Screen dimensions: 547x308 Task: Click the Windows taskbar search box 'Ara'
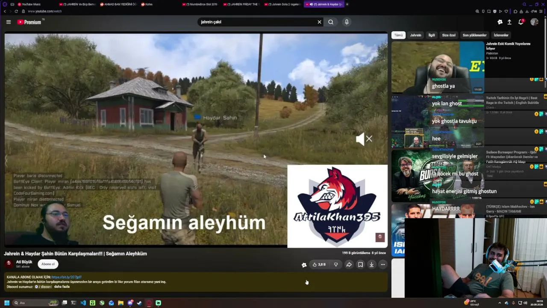pyautogui.click(x=35, y=303)
